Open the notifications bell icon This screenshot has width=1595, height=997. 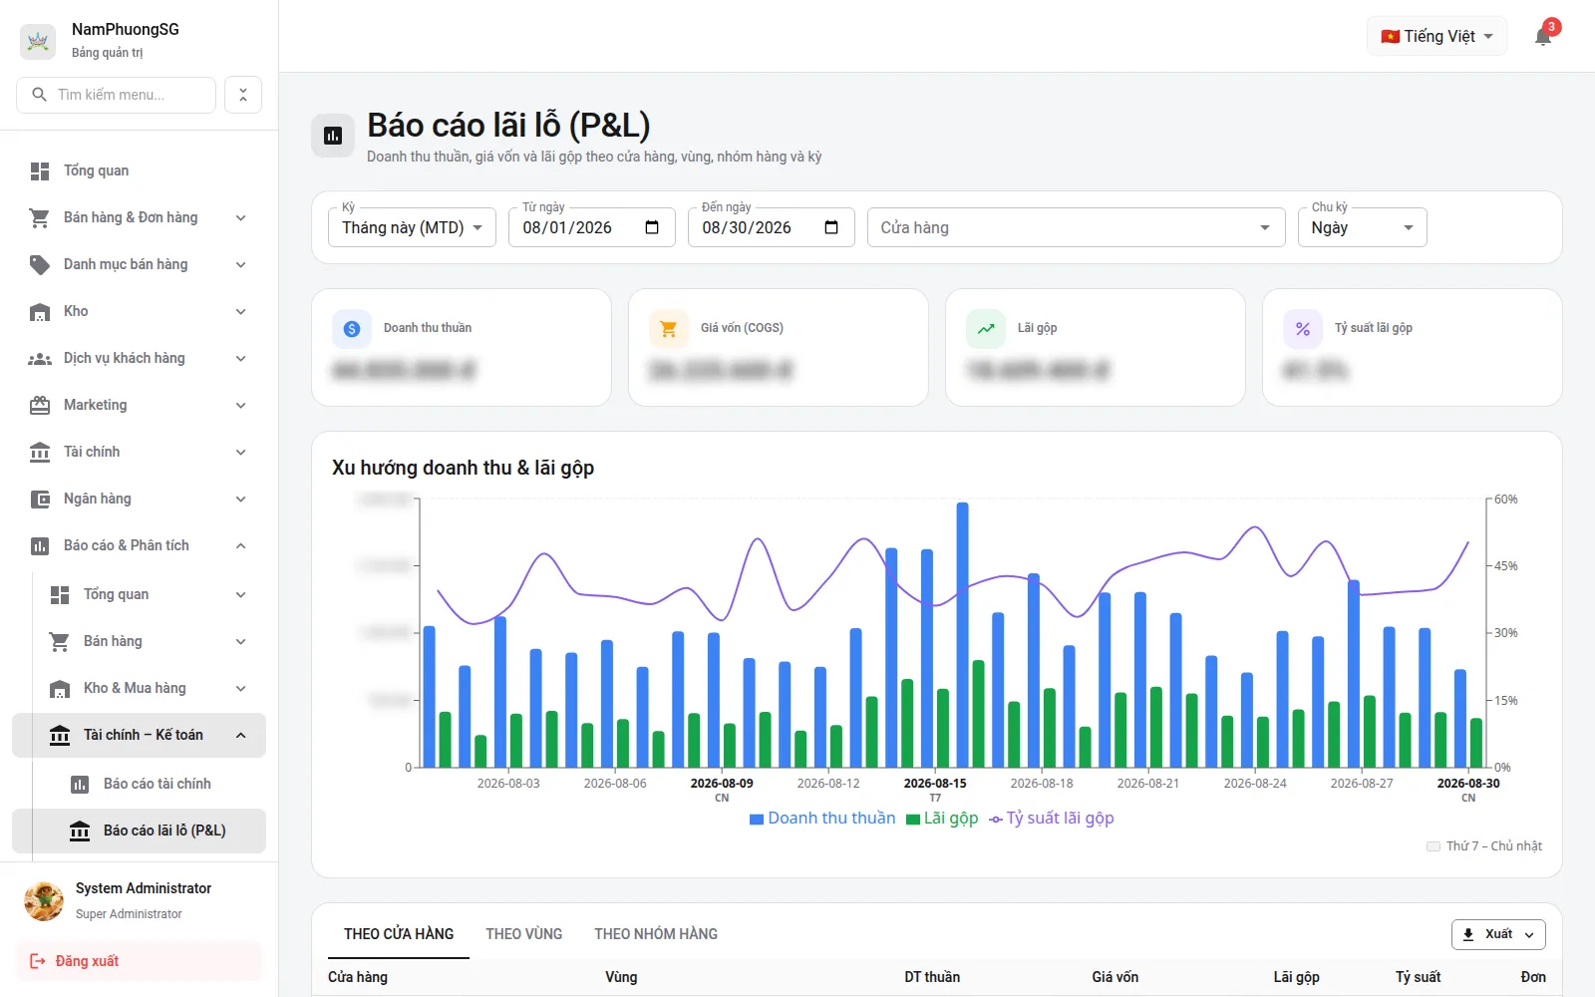pyautogui.click(x=1543, y=37)
